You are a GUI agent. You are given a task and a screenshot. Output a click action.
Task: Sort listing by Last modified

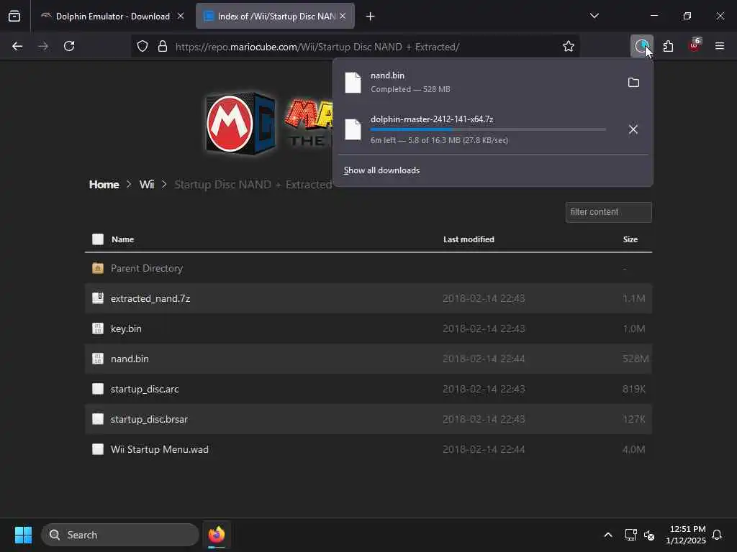point(469,239)
